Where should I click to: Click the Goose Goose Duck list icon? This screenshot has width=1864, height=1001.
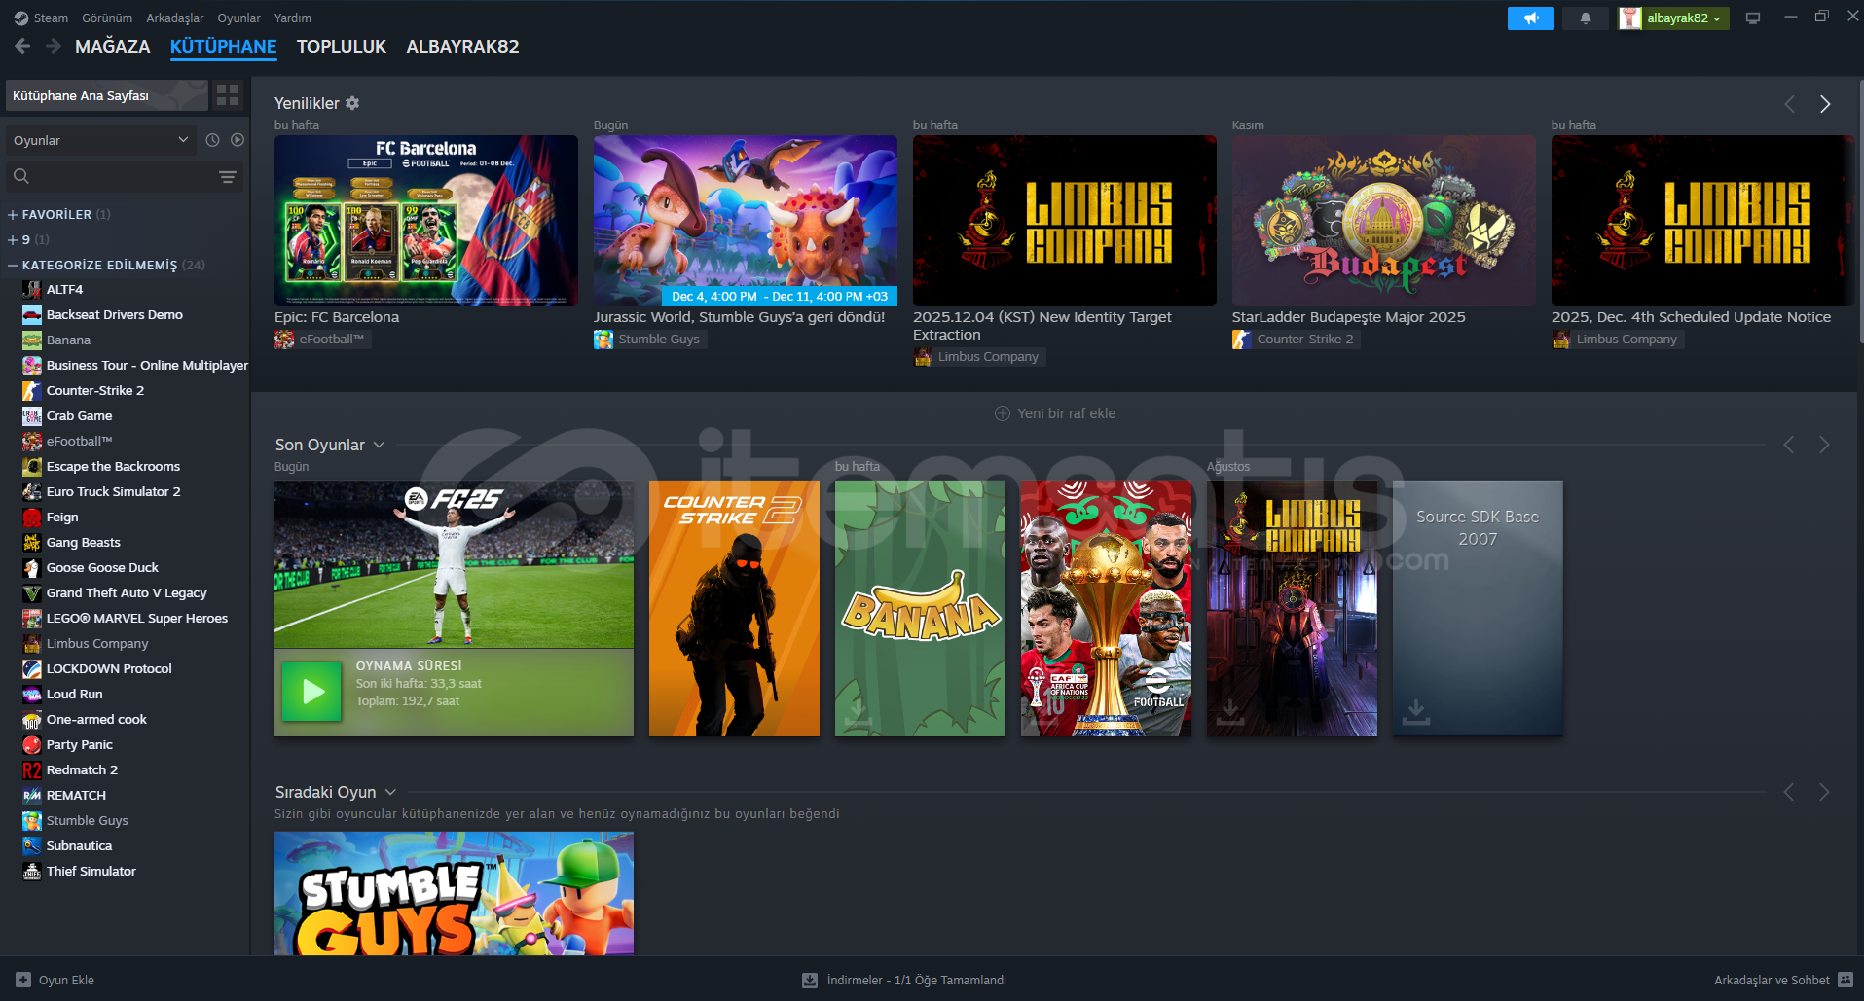tap(32, 568)
